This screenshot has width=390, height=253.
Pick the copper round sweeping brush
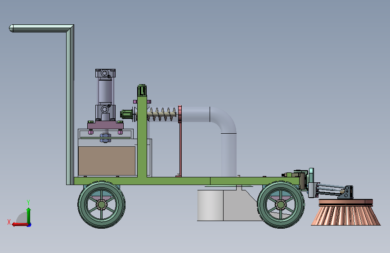pyautogui.click(x=346, y=212)
